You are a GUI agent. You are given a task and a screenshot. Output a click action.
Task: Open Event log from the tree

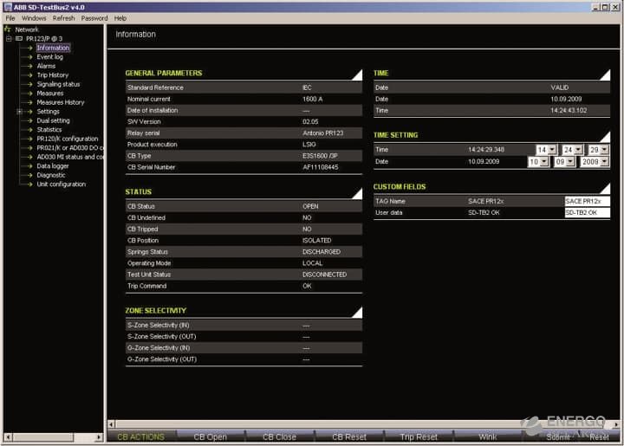click(x=49, y=57)
